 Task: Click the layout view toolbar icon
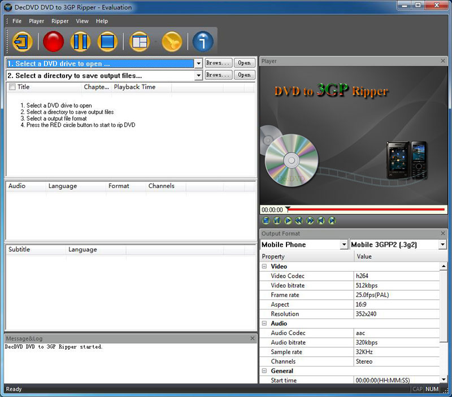140,42
